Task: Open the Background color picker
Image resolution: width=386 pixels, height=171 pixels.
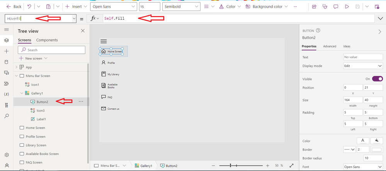Action: coord(267,7)
